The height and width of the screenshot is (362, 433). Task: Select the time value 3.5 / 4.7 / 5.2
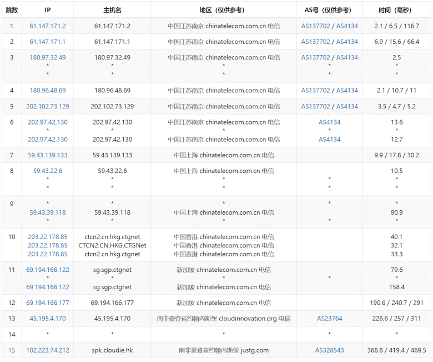[x=396, y=106]
